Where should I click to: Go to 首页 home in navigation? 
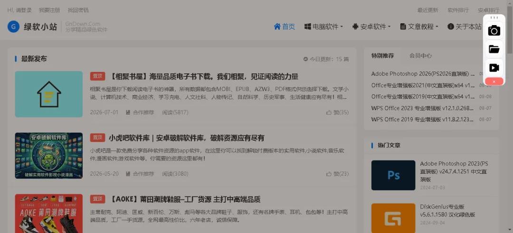click(x=285, y=27)
